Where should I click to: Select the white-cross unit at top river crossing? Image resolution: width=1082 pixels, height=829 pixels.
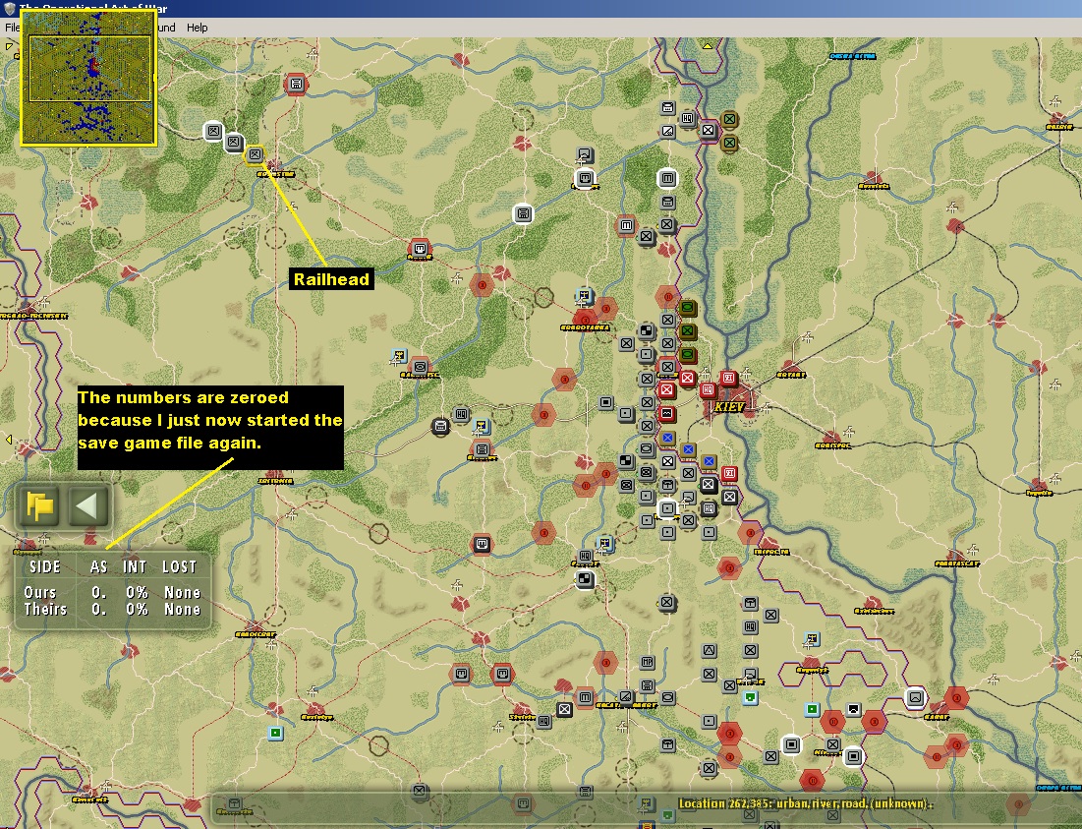708,130
